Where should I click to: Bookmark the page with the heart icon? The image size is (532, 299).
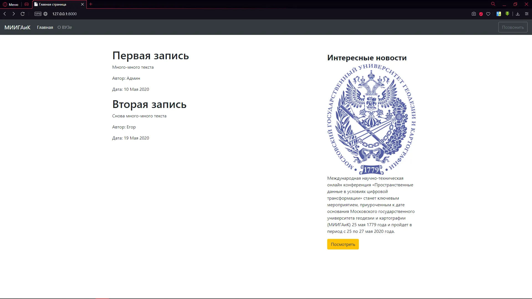pyautogui.click(x=488, y=14)
